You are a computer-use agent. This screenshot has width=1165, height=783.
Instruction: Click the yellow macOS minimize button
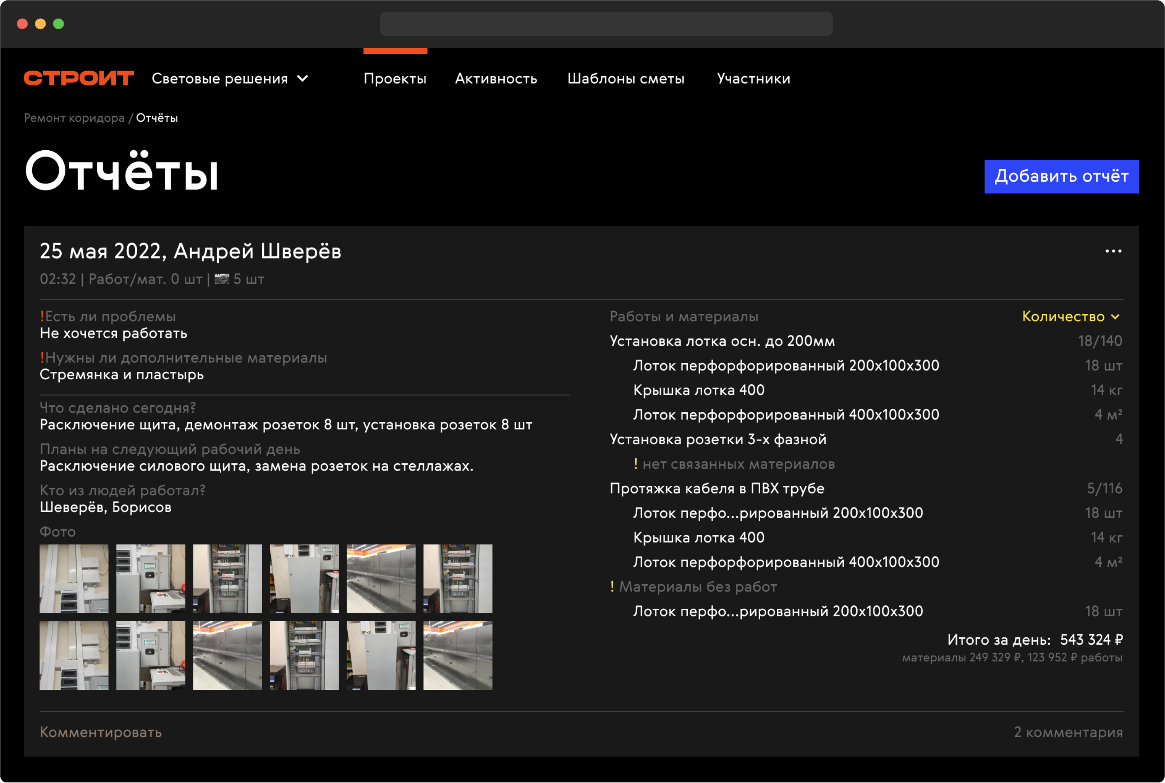pos(41,24)
